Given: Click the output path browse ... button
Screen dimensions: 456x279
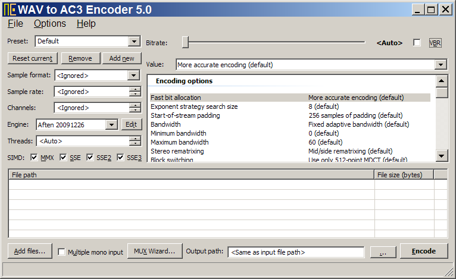Looking at the screenshot, I should click(x=383, y=252).
